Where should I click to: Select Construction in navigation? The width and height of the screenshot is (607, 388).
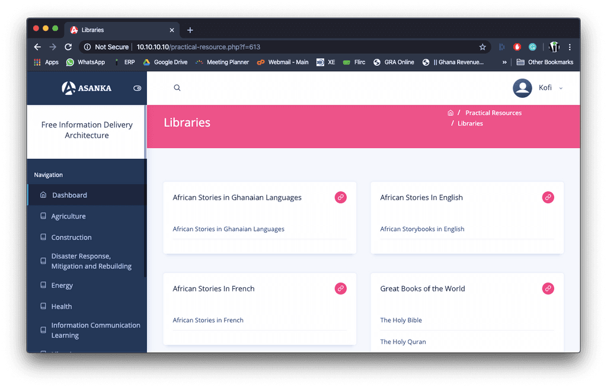point(87,237)
